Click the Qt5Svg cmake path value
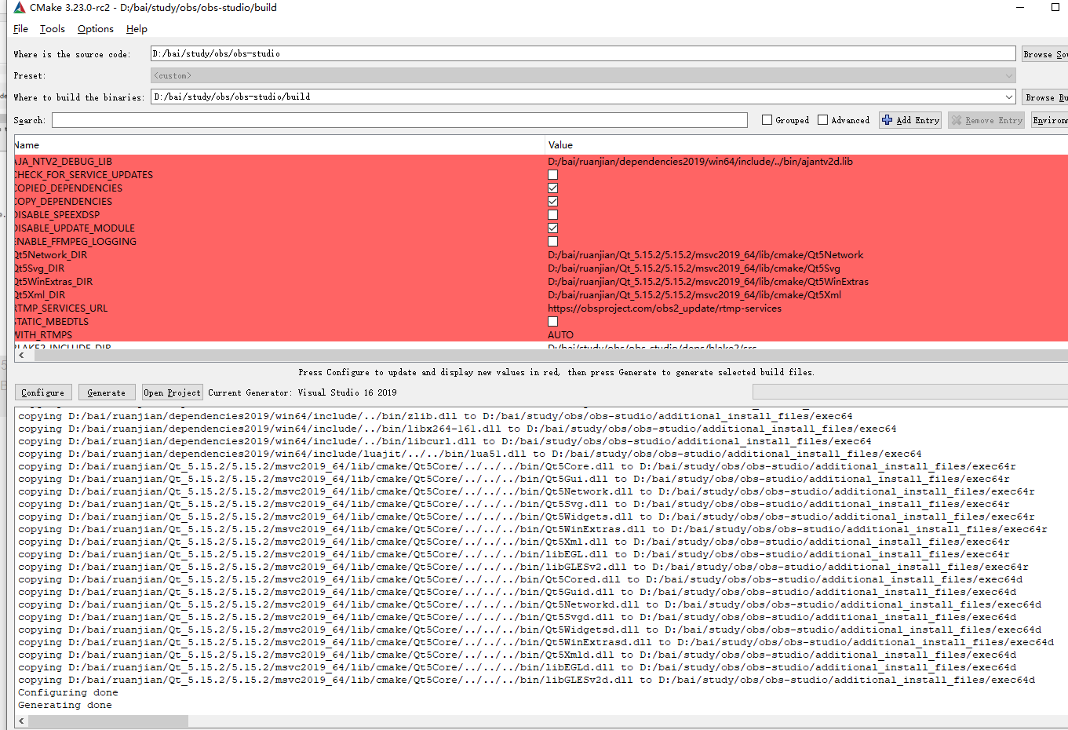1068x730 pixels. click(x=694, y=268)
